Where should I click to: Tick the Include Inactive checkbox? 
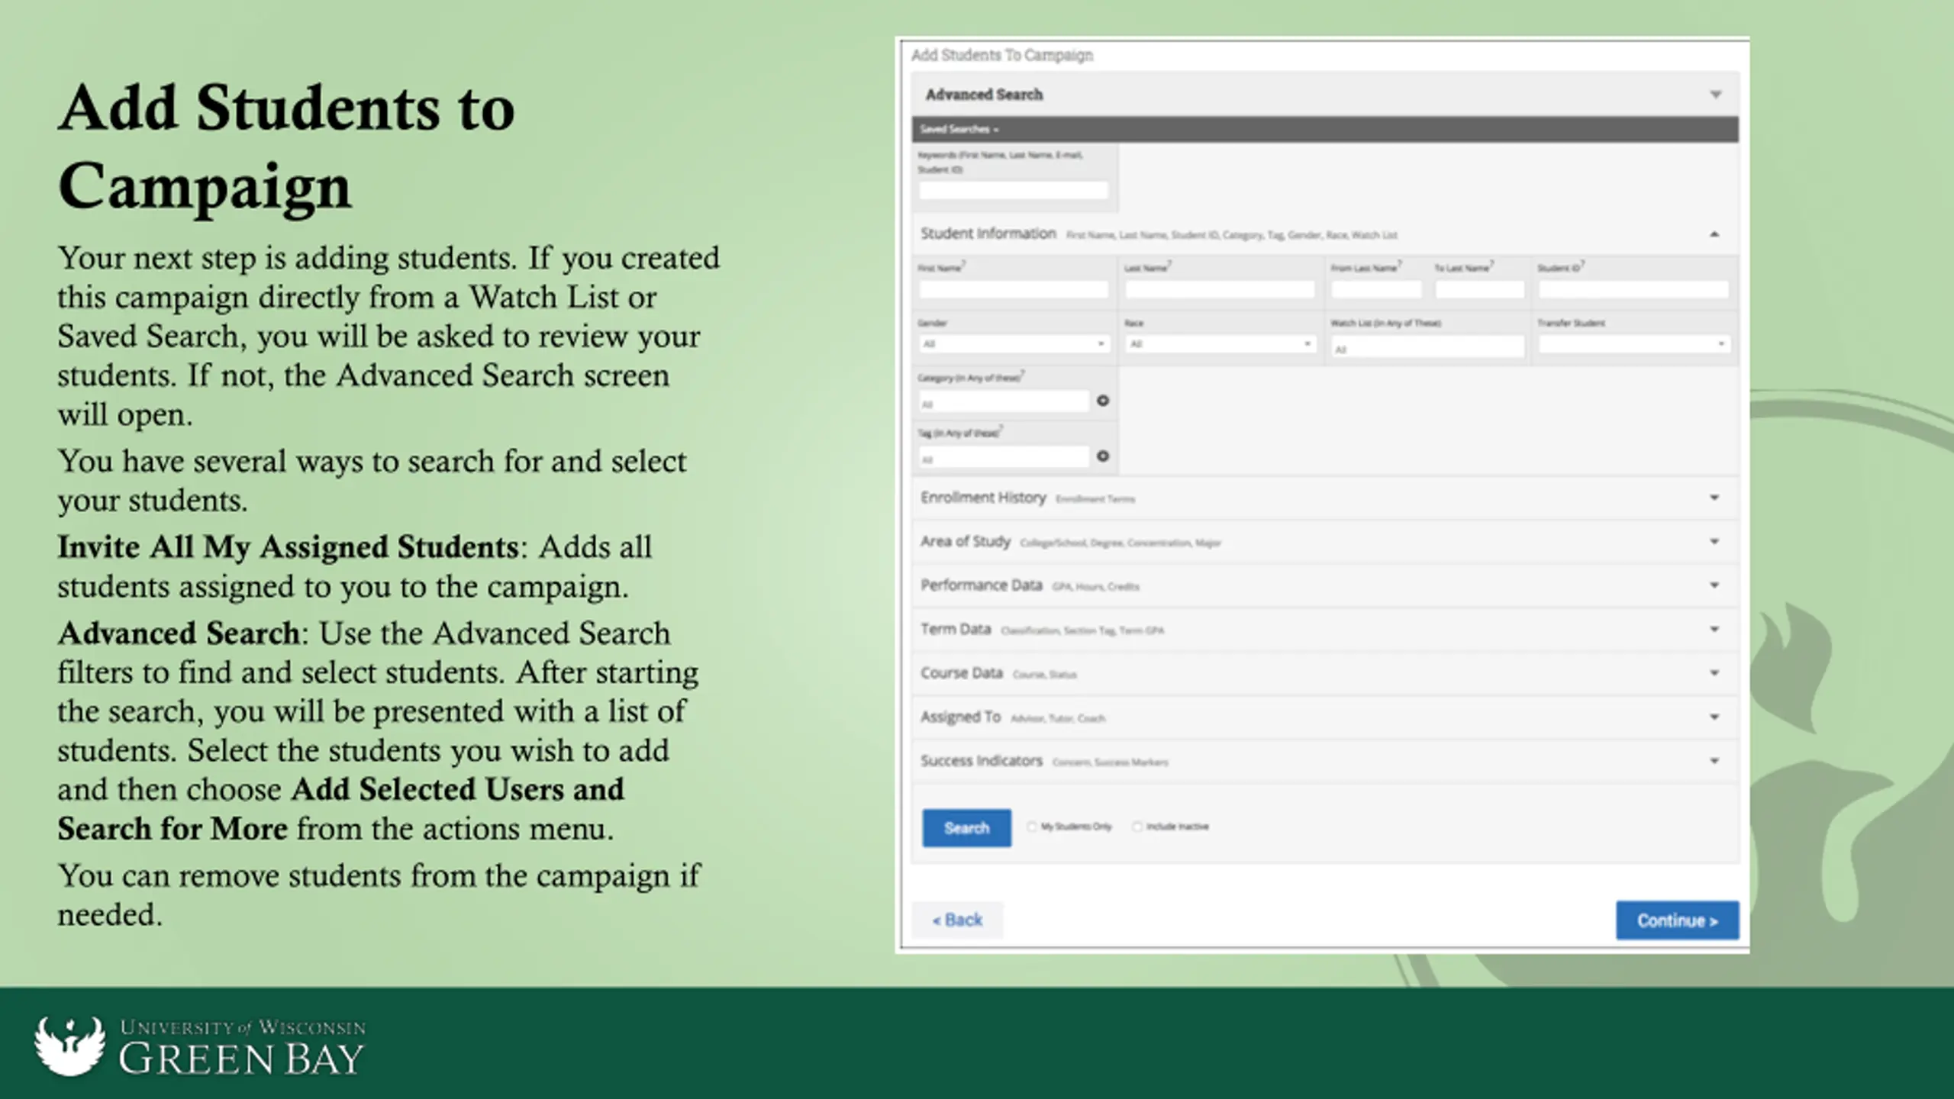[x=1137, y=827]
